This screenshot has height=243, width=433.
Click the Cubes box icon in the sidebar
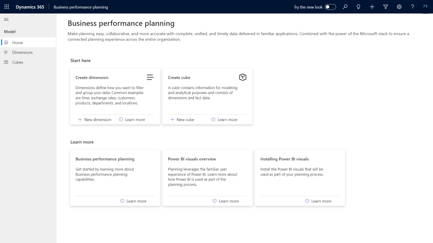pos(6,62)
